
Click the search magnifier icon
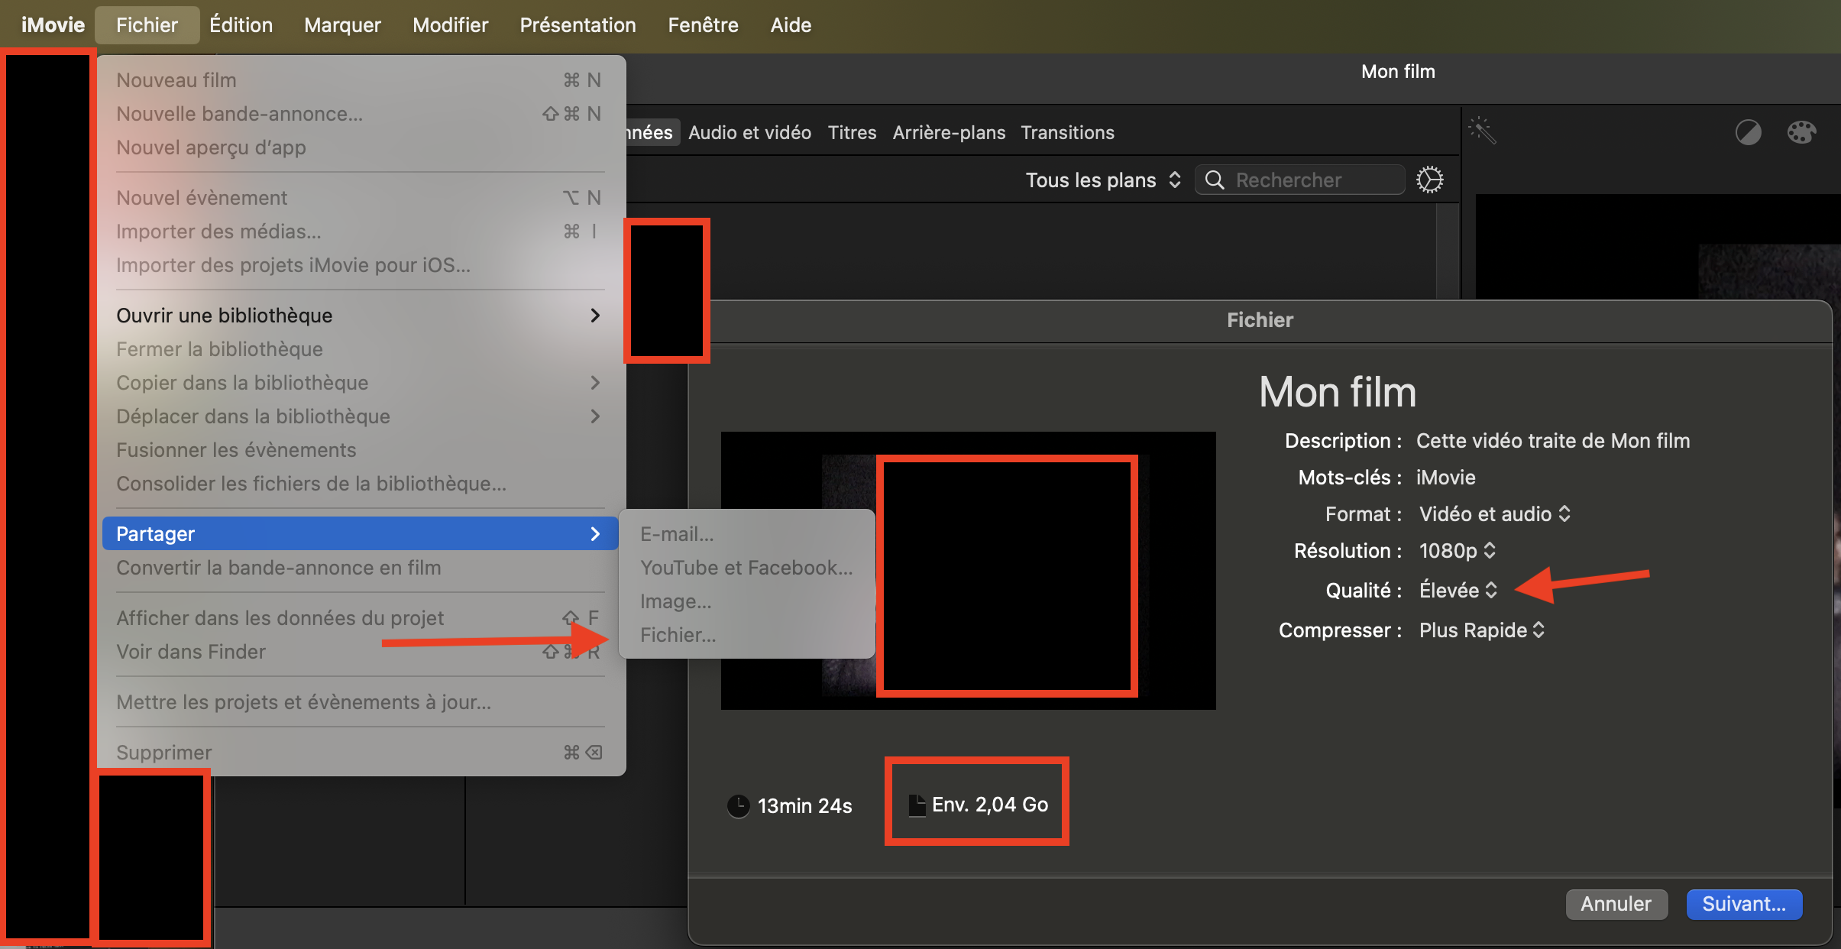click(1214, 180)
